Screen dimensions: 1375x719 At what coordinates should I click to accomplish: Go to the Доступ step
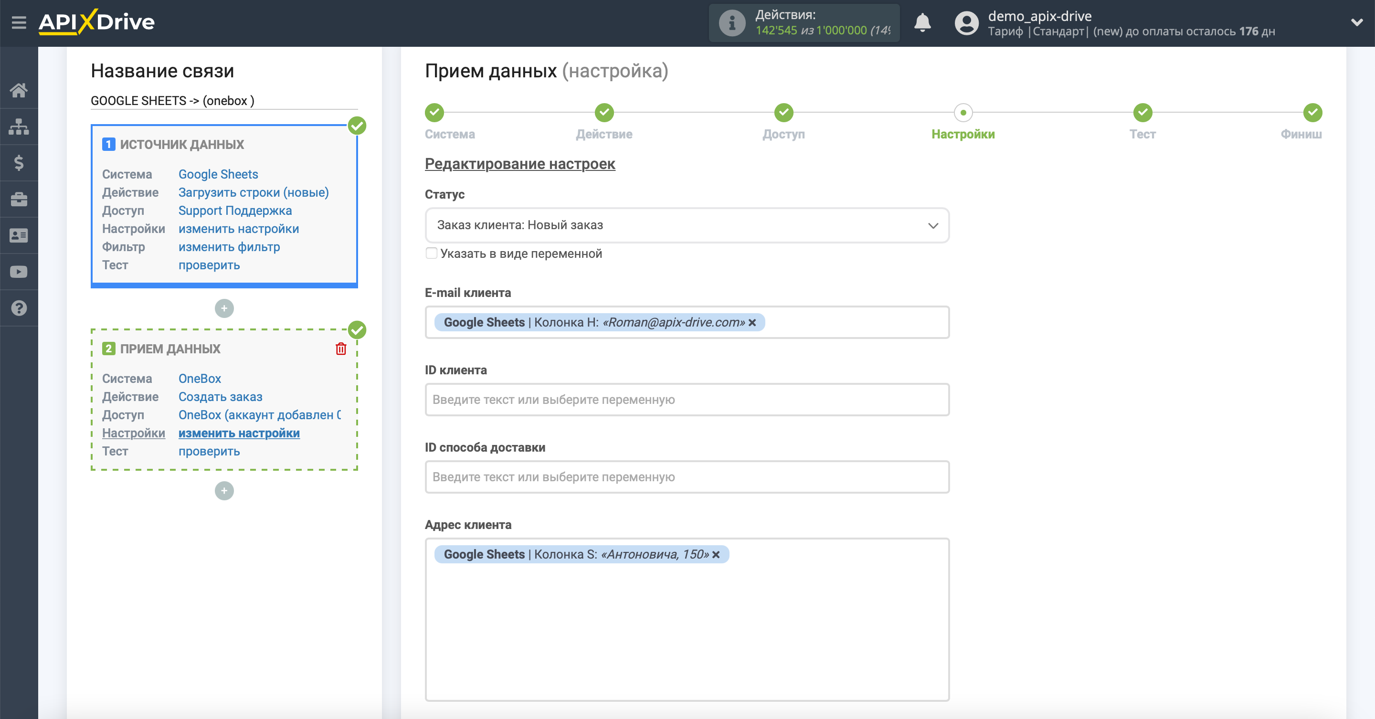(783, 113)
